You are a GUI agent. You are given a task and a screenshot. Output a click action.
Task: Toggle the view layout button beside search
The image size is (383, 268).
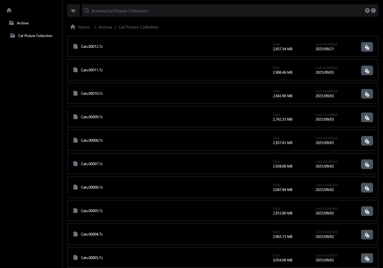73,11
